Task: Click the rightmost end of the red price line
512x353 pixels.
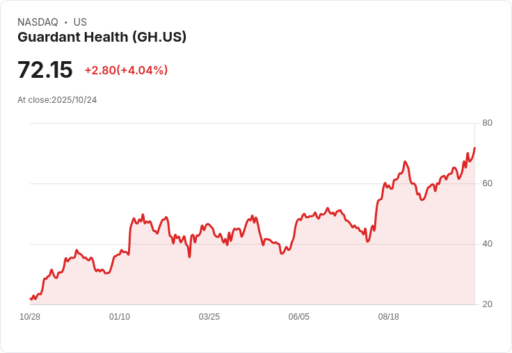Action: click(x=474, y=147)
